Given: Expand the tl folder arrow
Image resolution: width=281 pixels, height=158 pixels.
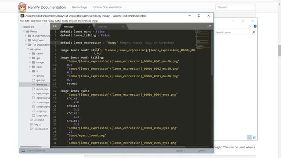Looking at the screenshot, I should coord(30,71).
